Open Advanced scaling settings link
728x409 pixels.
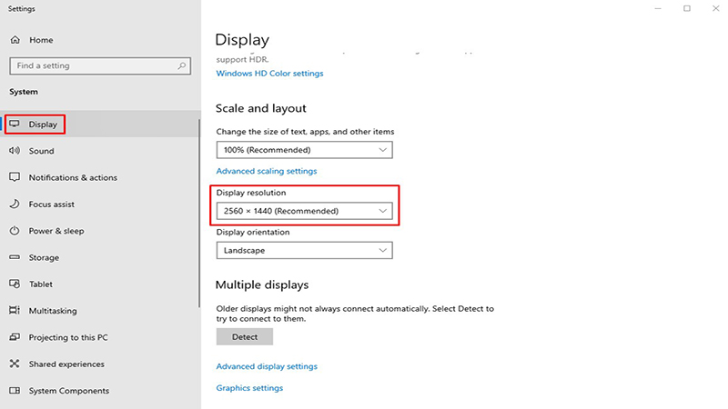pos(267,171)
